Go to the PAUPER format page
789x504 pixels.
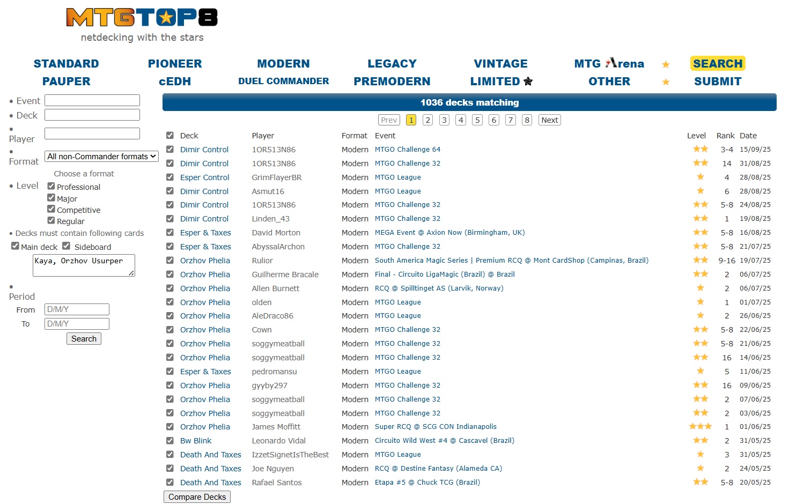click(x=66, y=81)
